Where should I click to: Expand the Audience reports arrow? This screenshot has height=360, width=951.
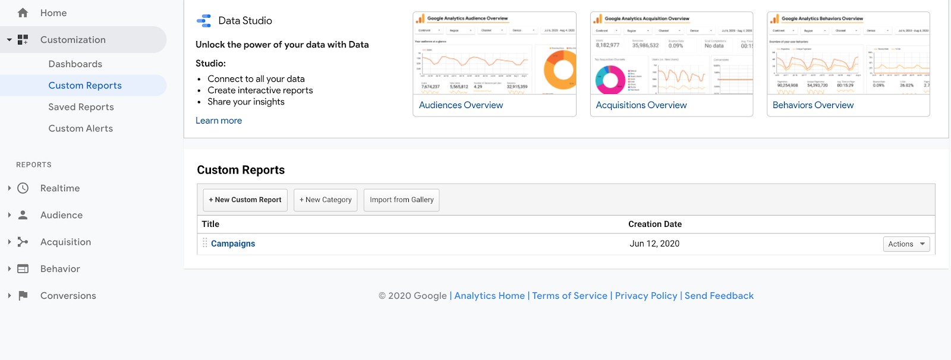(10, 215)
